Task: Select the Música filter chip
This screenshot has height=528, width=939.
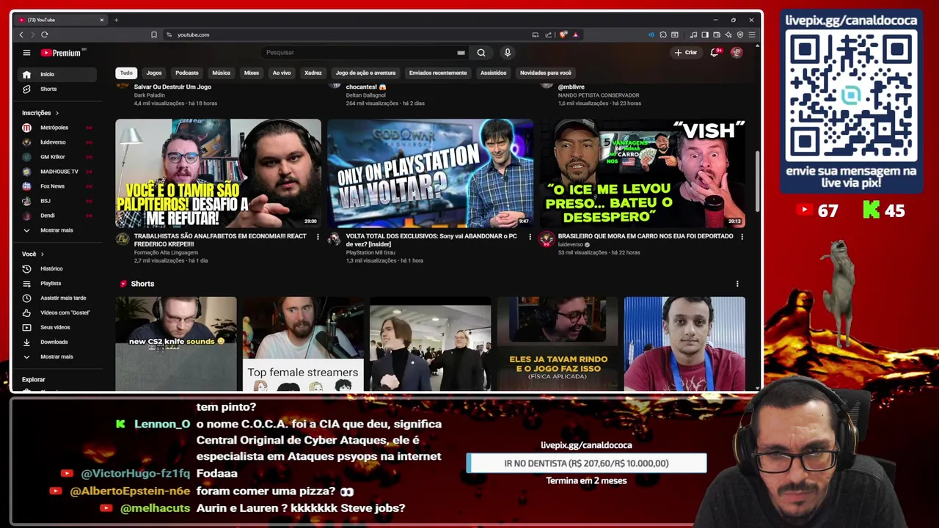Action: (222, 73)
